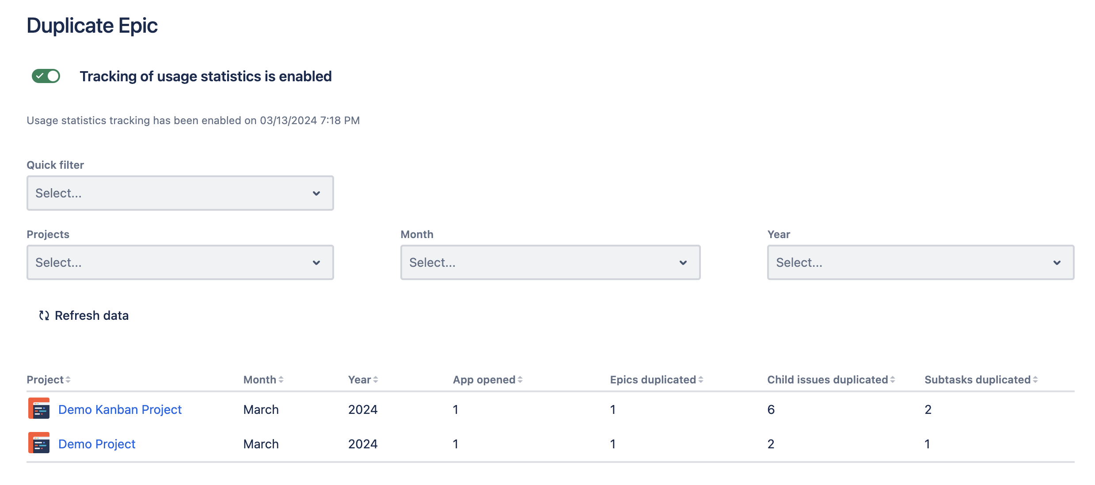Expand the Projects filter dropdown

click(x=180, y=262)
